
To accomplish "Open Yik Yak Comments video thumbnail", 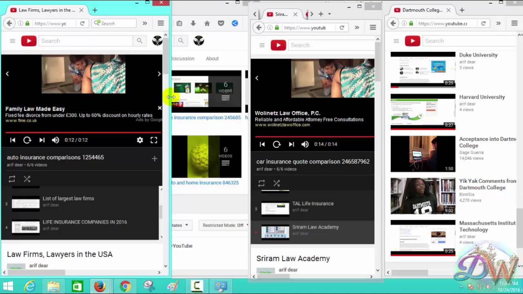I will pyautogui.click(x=423, y=196).
